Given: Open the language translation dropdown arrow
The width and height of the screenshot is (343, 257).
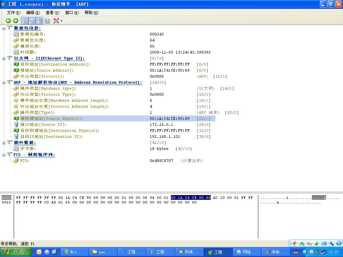Looking at the screenshot, I should tap(61, 21).
